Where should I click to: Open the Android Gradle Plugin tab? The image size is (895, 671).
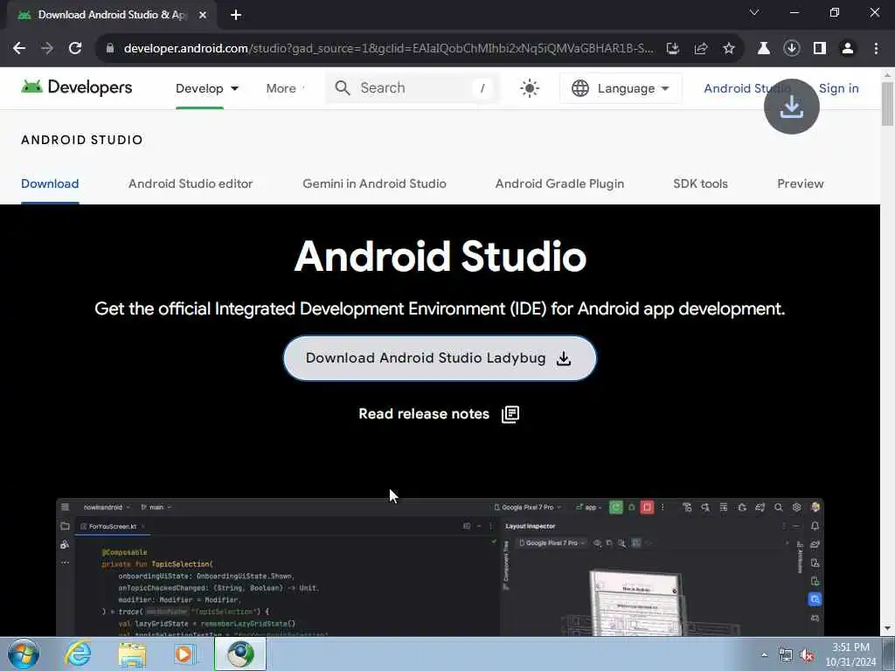click(559, 183)
